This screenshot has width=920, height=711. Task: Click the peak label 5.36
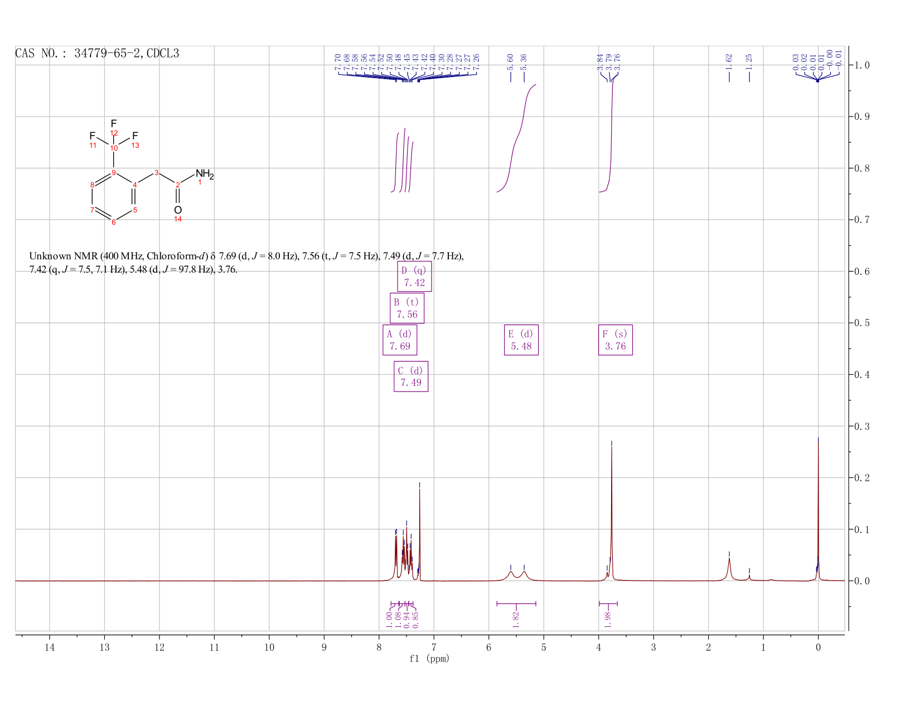[524, 61]
